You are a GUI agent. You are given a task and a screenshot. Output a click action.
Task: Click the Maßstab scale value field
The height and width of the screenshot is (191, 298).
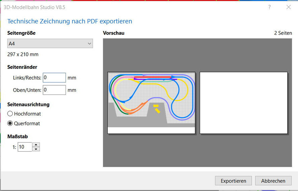pyautogui.click(x=25, y=147)
